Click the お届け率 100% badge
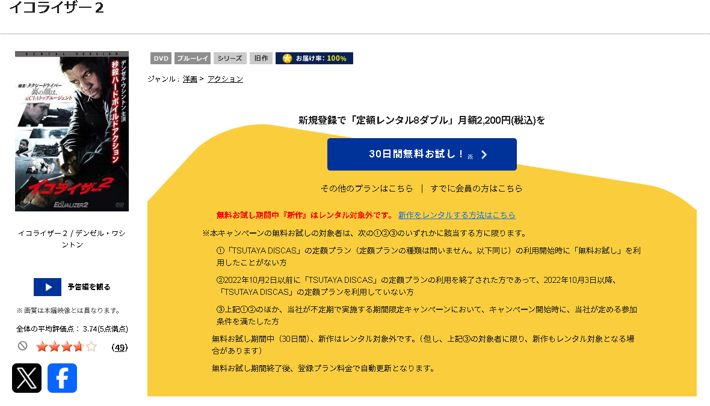Viewport: 710px width, 406px height. pyautogui.click(x=314, y=58)
